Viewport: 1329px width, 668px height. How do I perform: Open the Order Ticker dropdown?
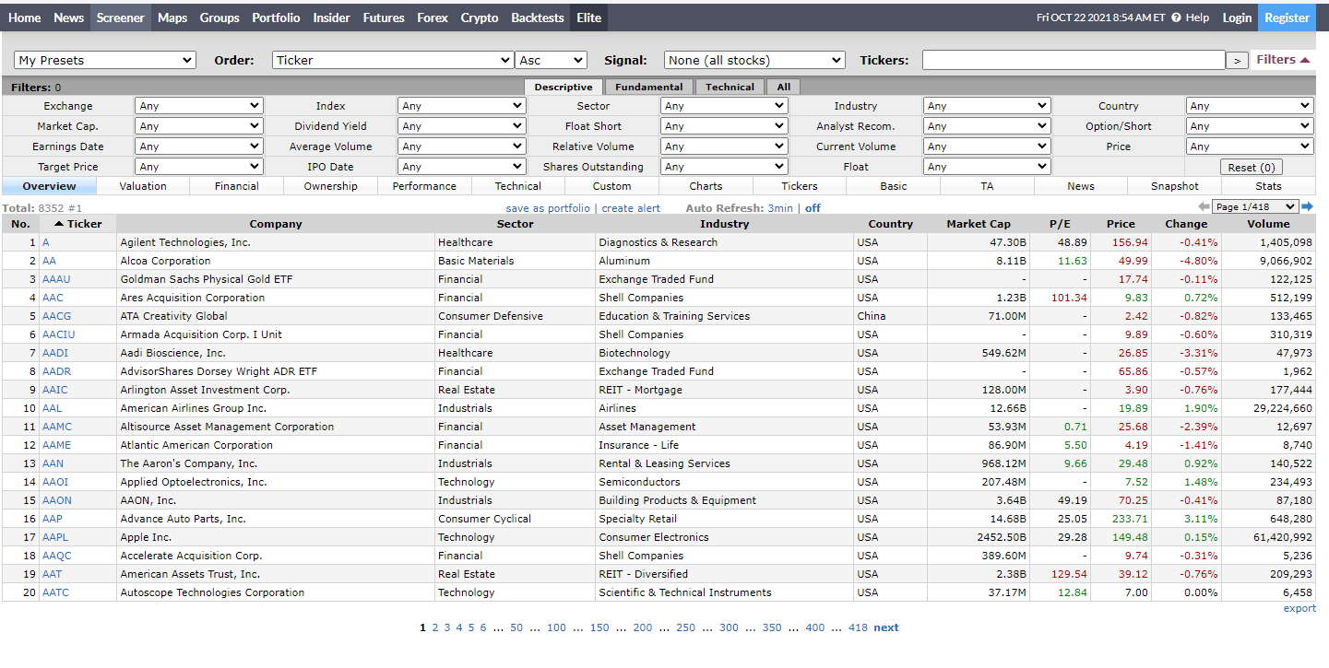[x=393, y=60]
